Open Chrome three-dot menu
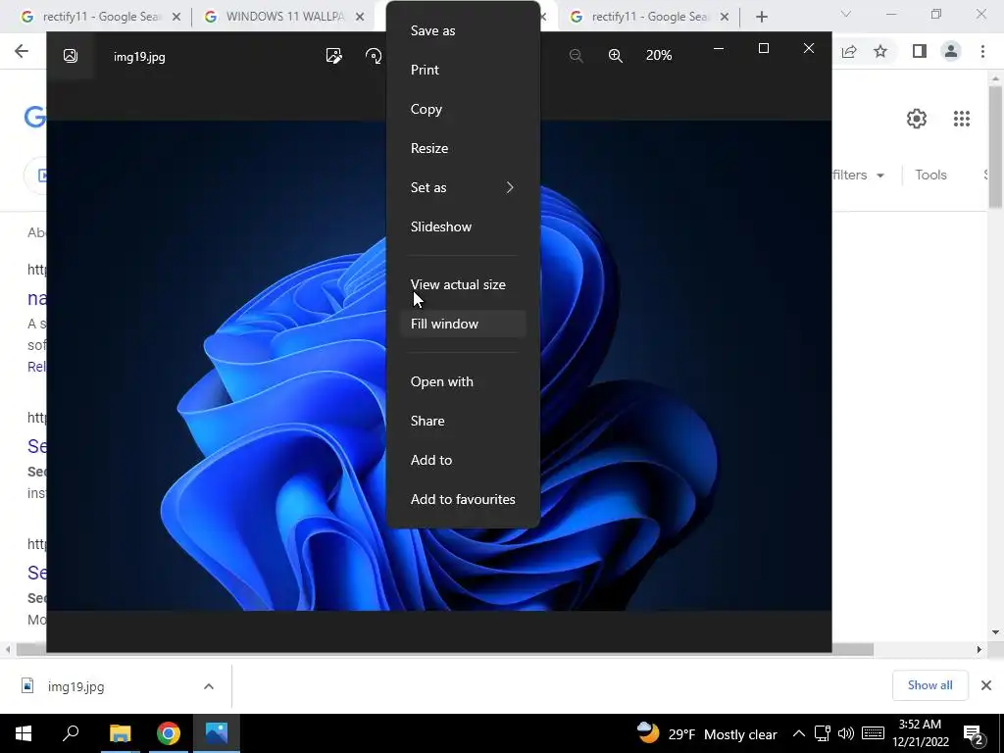 point(982,51)
